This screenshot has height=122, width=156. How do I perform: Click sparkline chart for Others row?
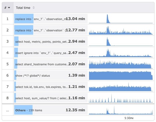121,110
